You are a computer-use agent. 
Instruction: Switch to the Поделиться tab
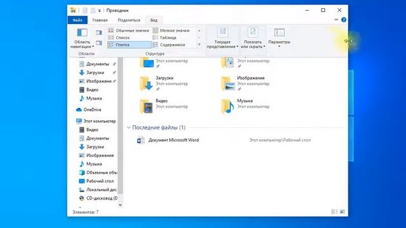pos(129,20)
